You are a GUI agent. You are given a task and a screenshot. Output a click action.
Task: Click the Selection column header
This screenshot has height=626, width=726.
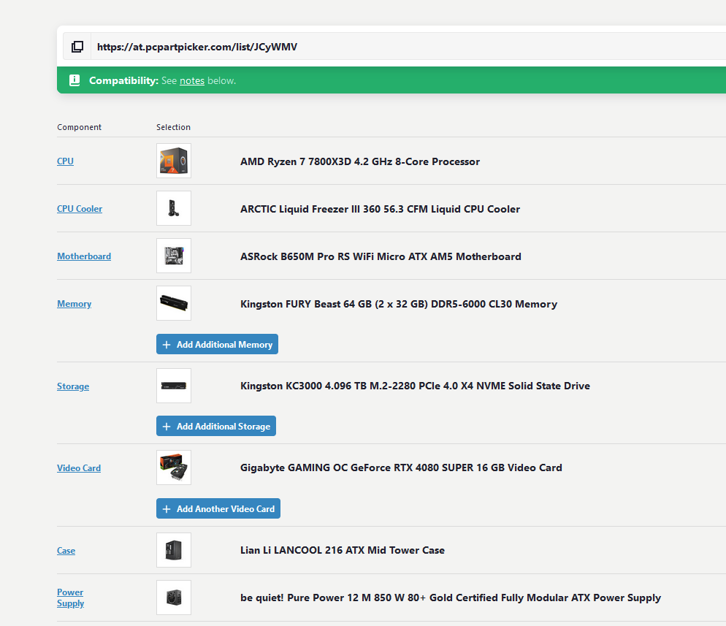click(173, 127)
